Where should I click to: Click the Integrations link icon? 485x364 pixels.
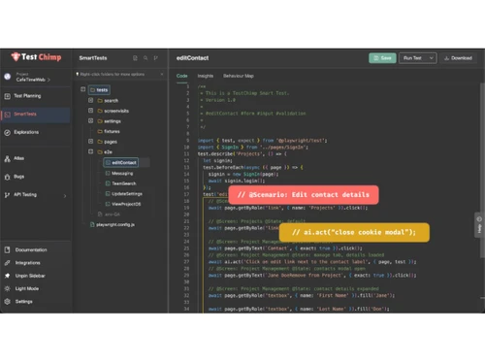pos(7,263)
